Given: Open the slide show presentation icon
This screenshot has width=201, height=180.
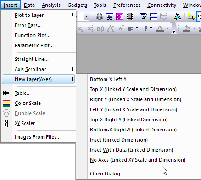Looking at the screenshot, I should [x=110, y=16].
